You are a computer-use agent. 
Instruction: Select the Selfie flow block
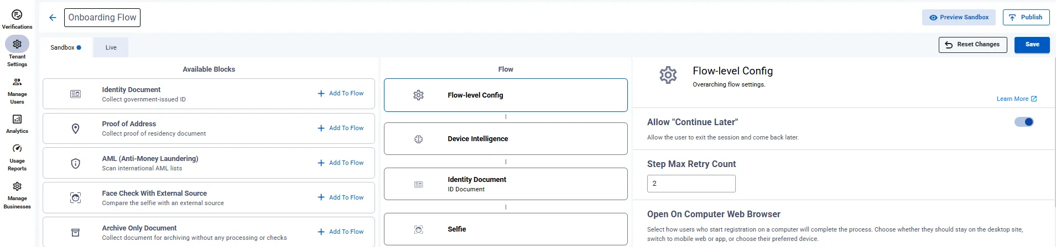pyautogui.click(x=506, y=229)
